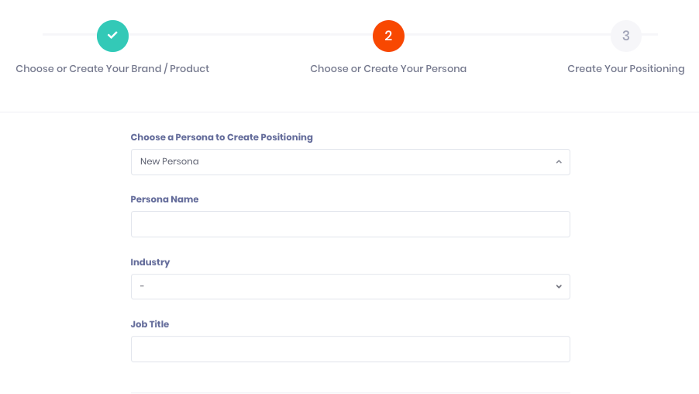Go to the grey step 3 circle

(x=626, y=36)
